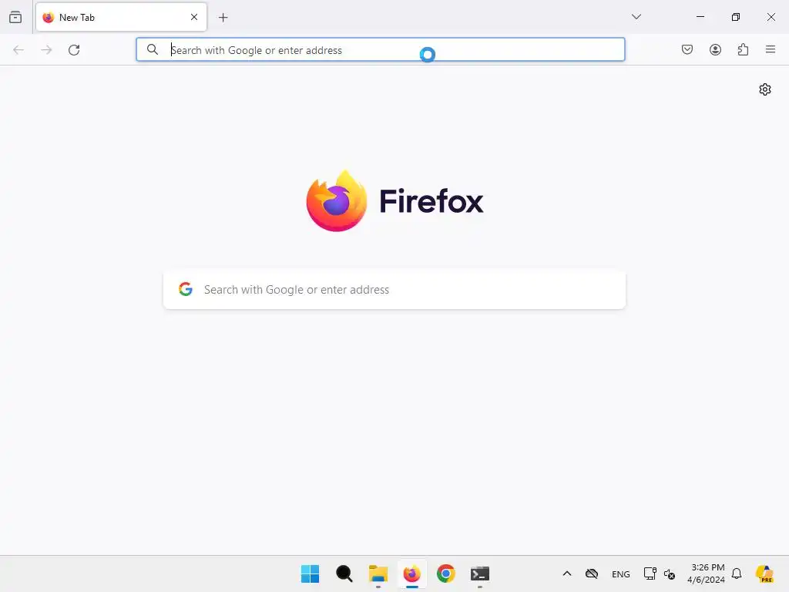Go forward one page
Screen dimensions: 789x592
46,50
